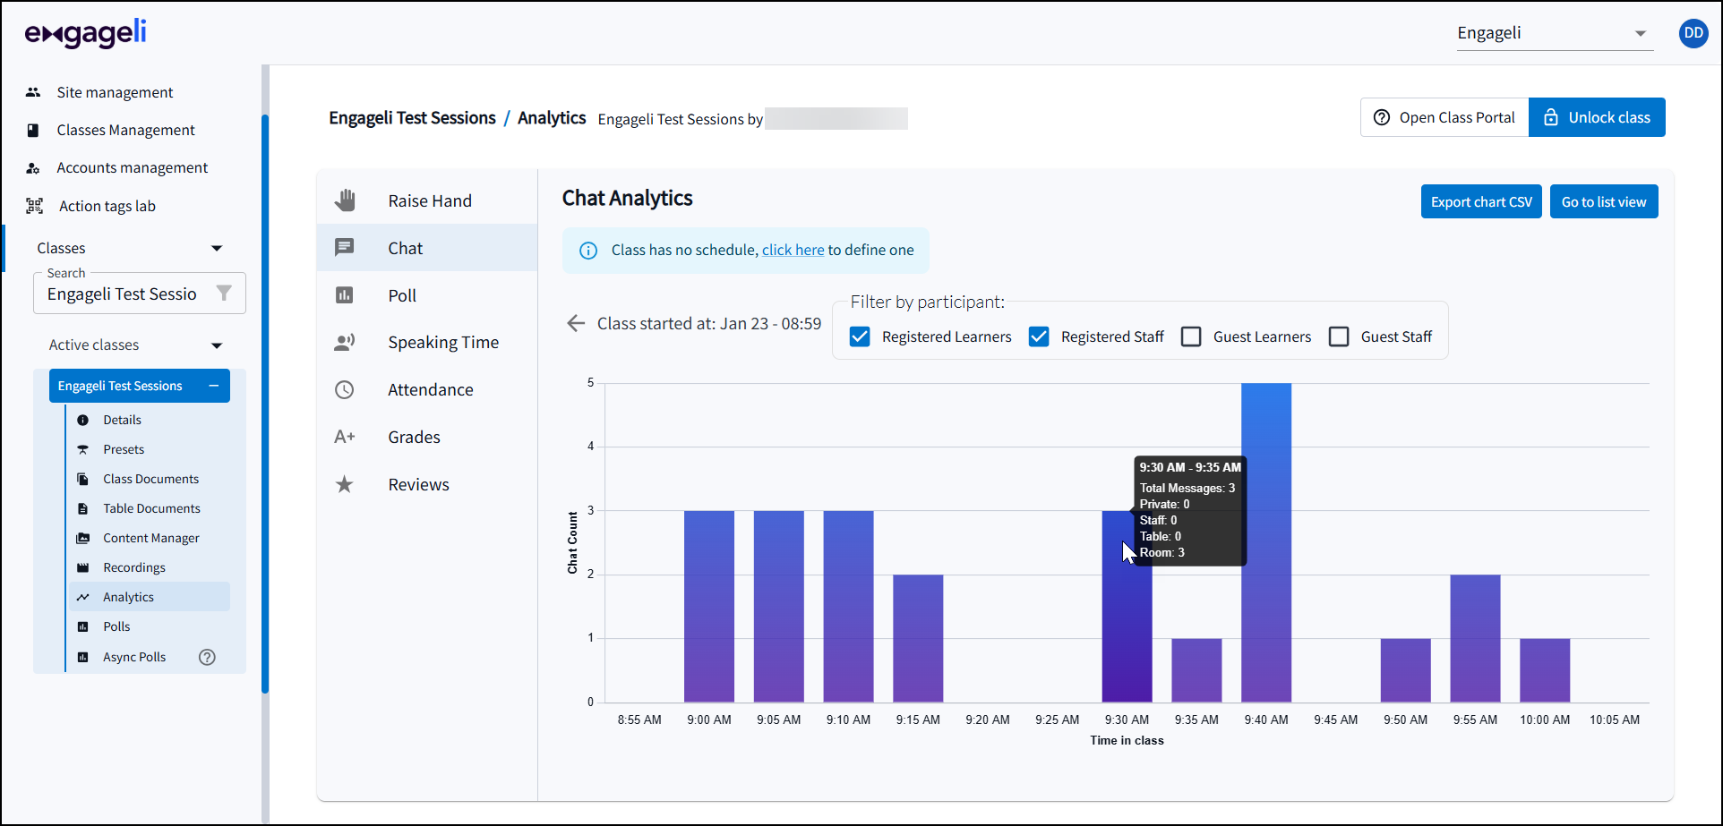
Task: Click the Recordings icon
Action: pyautogui.click(x=83, y=567)
